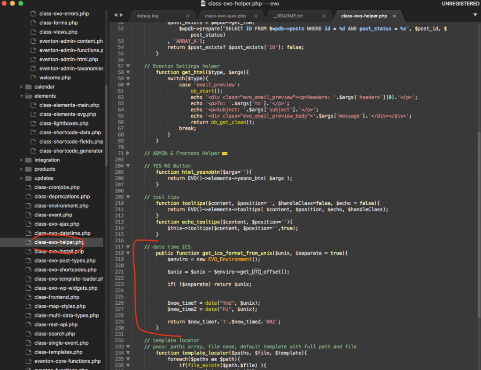
Task: Open the tab list dropdown arrow
Action: (x=475, y=15)
